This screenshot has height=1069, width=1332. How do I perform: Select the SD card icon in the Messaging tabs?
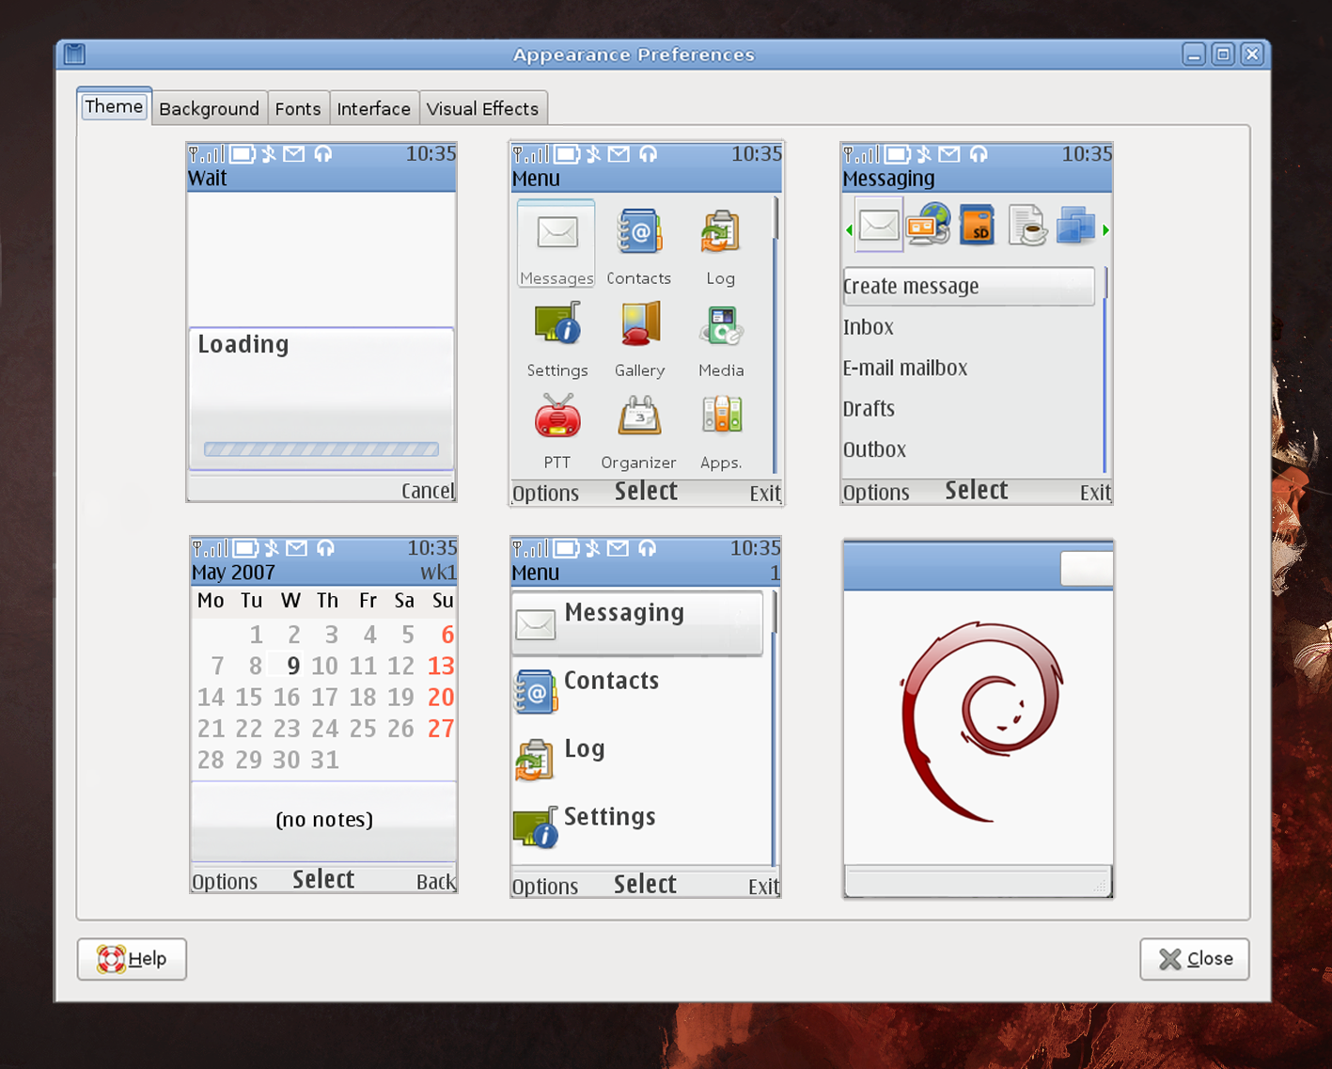pos(977,225)
